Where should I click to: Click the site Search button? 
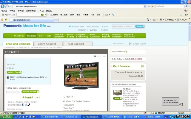point(140,26)
